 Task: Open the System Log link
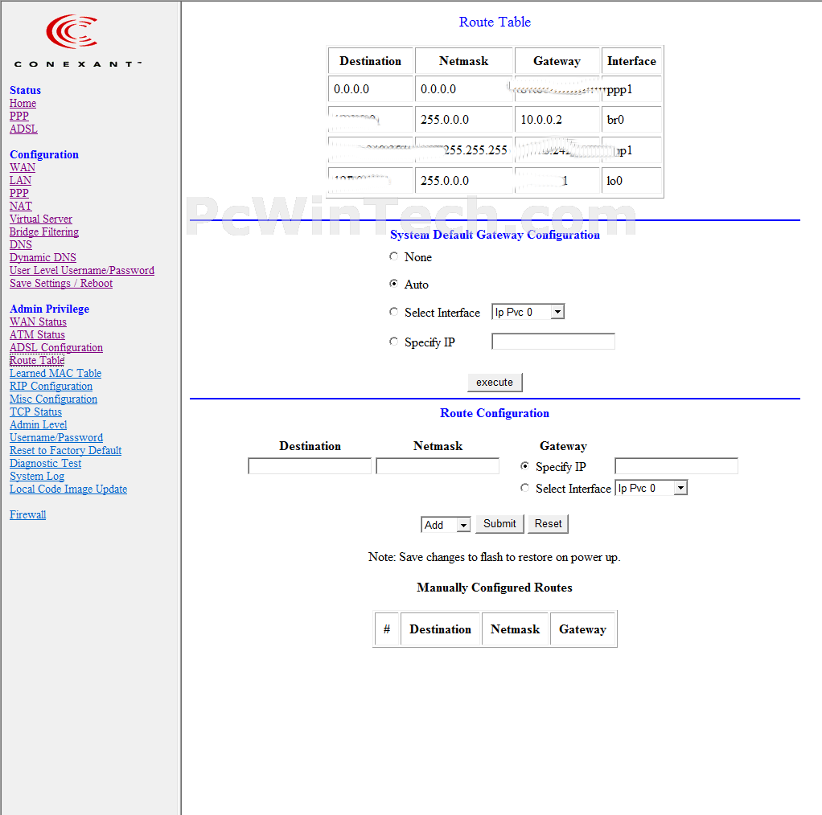[37, 476]
